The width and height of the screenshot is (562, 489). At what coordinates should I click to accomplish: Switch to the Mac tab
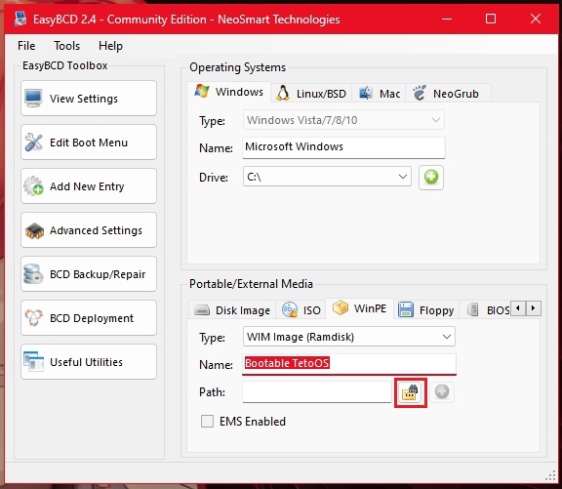point(380,94)
